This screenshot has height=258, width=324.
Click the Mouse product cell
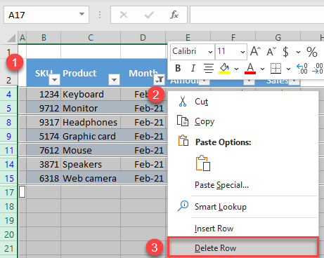pyautogui.click(x=91, y=150)
